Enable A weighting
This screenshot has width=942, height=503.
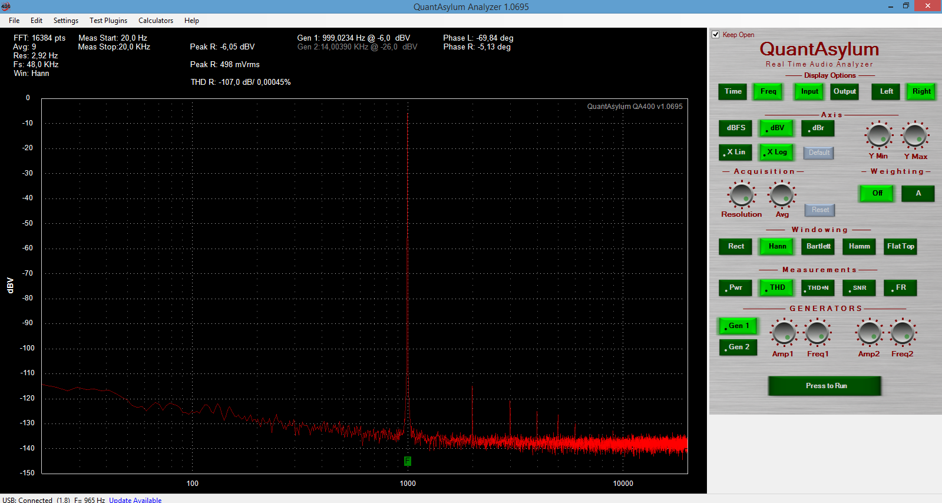(918, 193)
